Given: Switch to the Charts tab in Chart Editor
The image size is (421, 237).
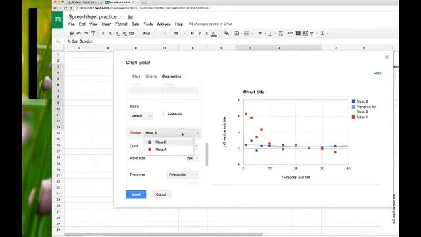Looking at the screenshot, I should click(x=151, y=76).
